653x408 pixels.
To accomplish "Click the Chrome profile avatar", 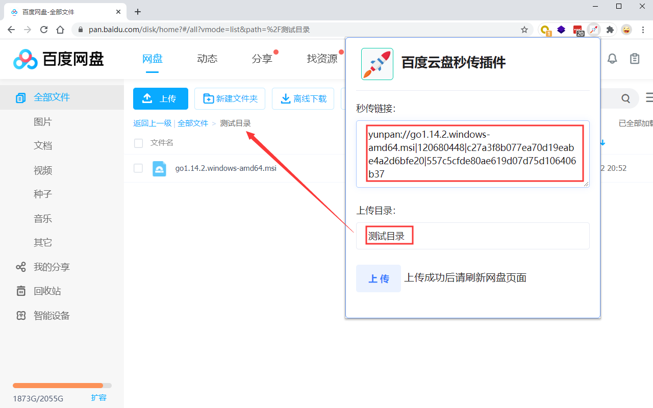I will click(626, 30).
